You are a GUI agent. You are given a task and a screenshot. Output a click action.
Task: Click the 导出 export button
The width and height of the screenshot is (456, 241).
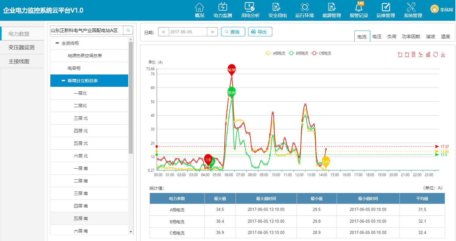(260, 32)
